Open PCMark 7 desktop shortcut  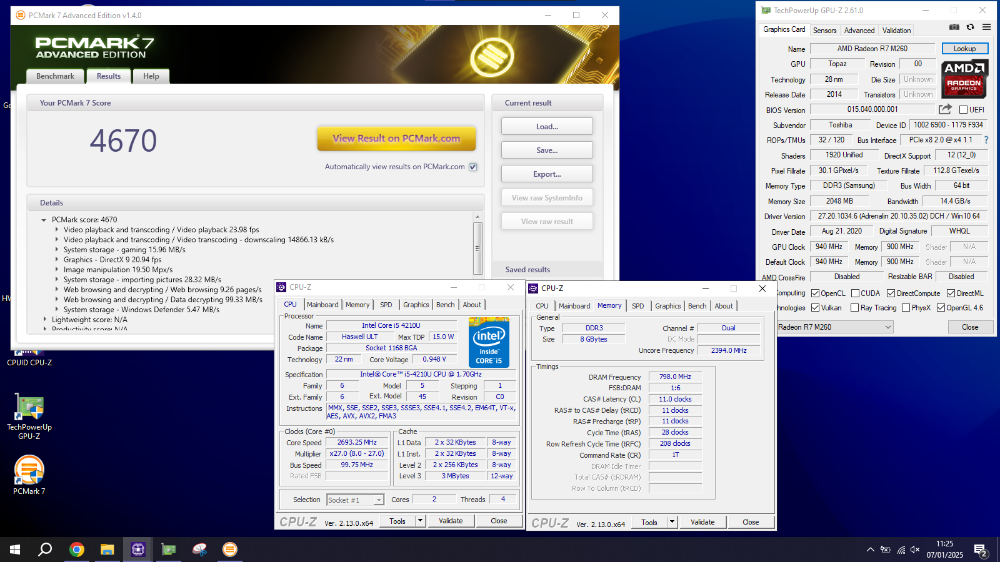coord(29,475)
